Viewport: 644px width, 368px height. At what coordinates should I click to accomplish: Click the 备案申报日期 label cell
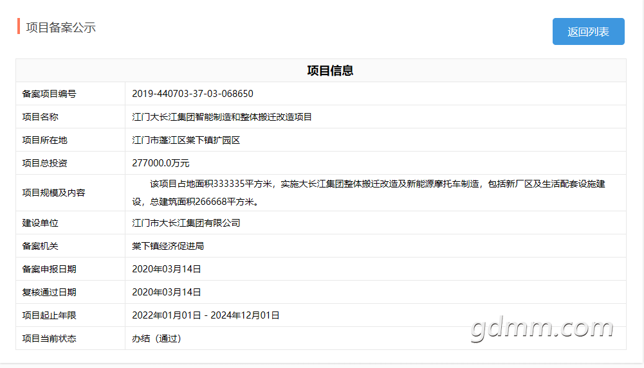[x=70, y=269]
